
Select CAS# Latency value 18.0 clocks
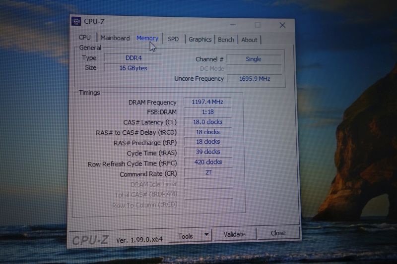207,122
